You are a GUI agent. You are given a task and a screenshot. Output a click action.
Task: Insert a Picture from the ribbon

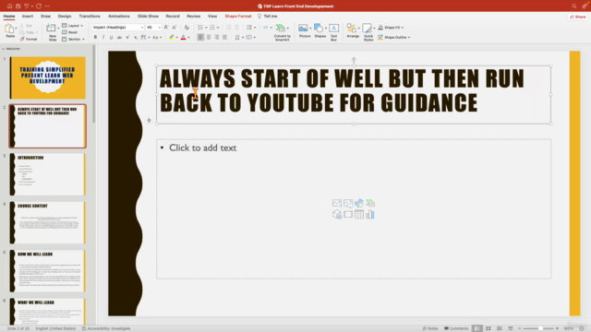click(x=304, y=31)
